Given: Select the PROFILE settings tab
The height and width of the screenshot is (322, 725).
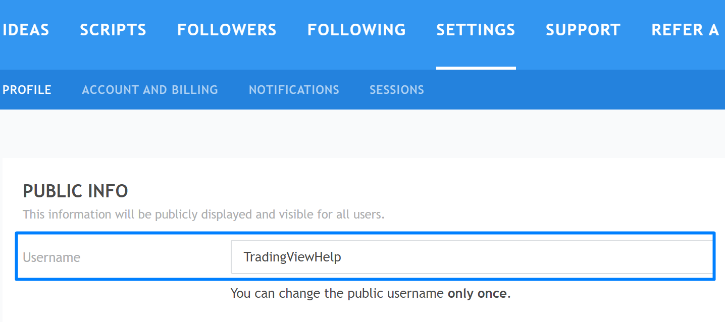Looking at the screenshot, I should point(27,89).
